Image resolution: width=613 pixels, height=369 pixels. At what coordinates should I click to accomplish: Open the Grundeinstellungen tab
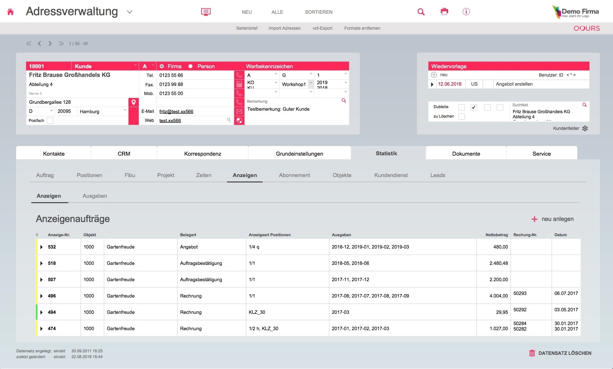tap(300, 153)
